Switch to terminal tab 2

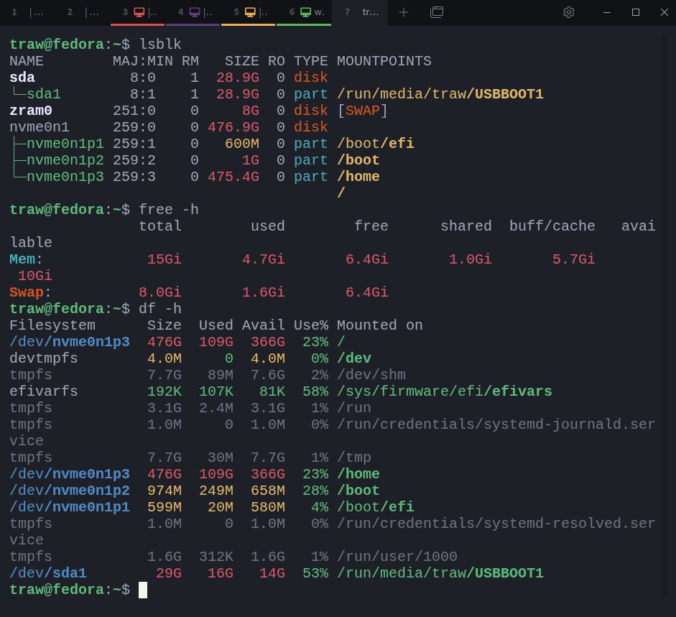83,12
